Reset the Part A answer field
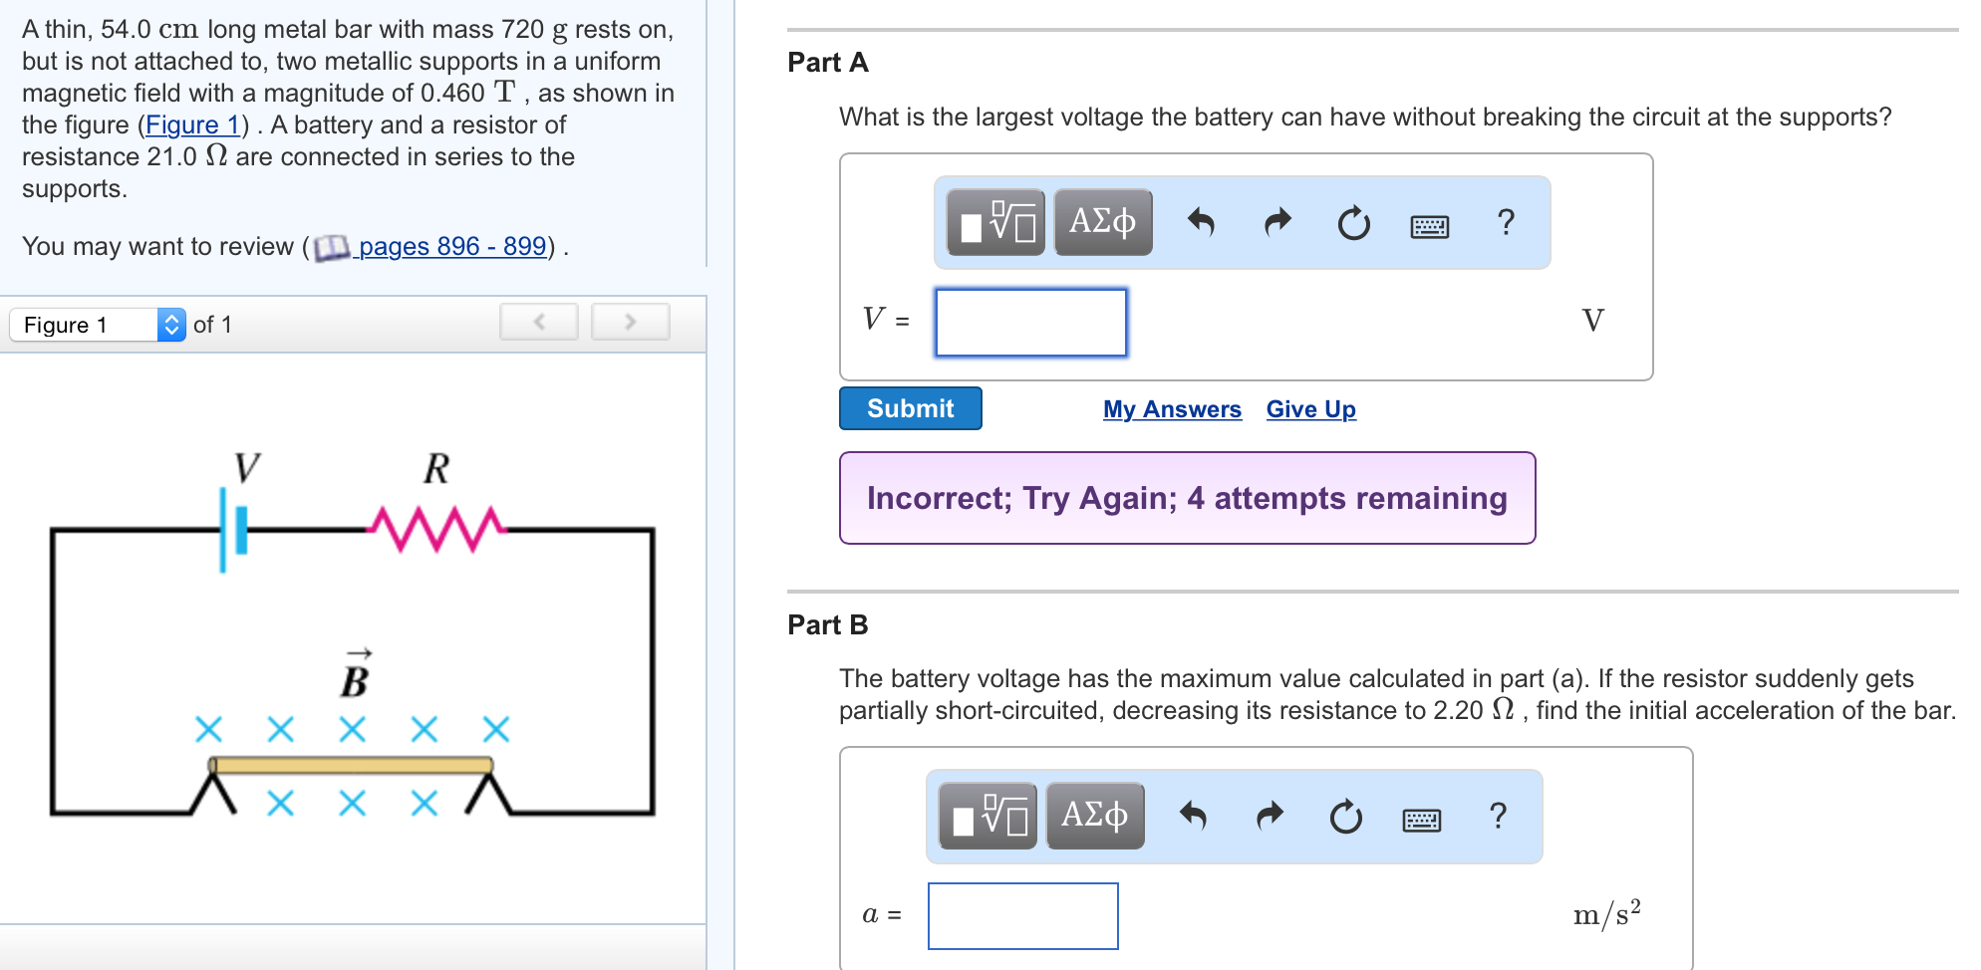 pos(1353,223)
